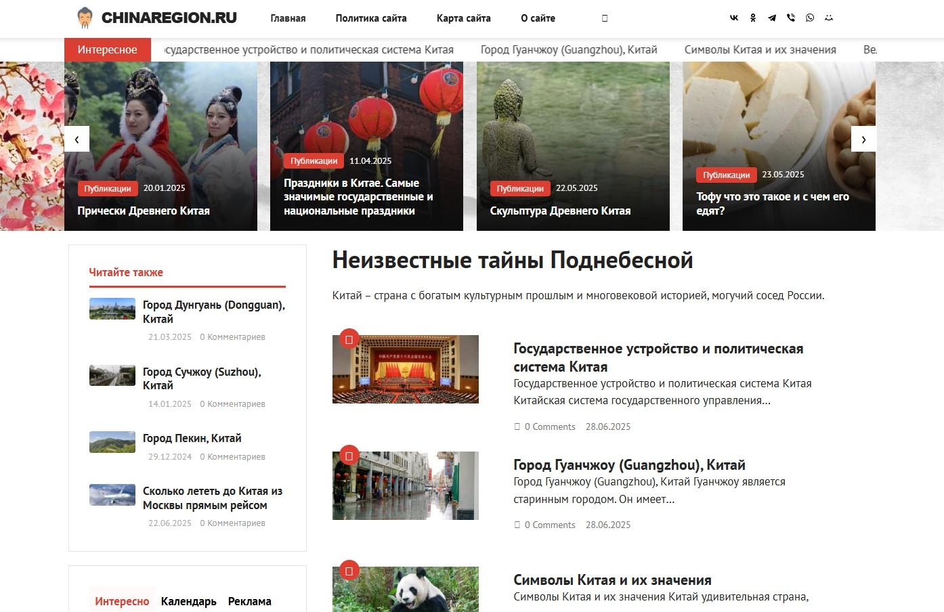
Task: Switch to the Календарь tab
Action: click(x=189, y=601)
